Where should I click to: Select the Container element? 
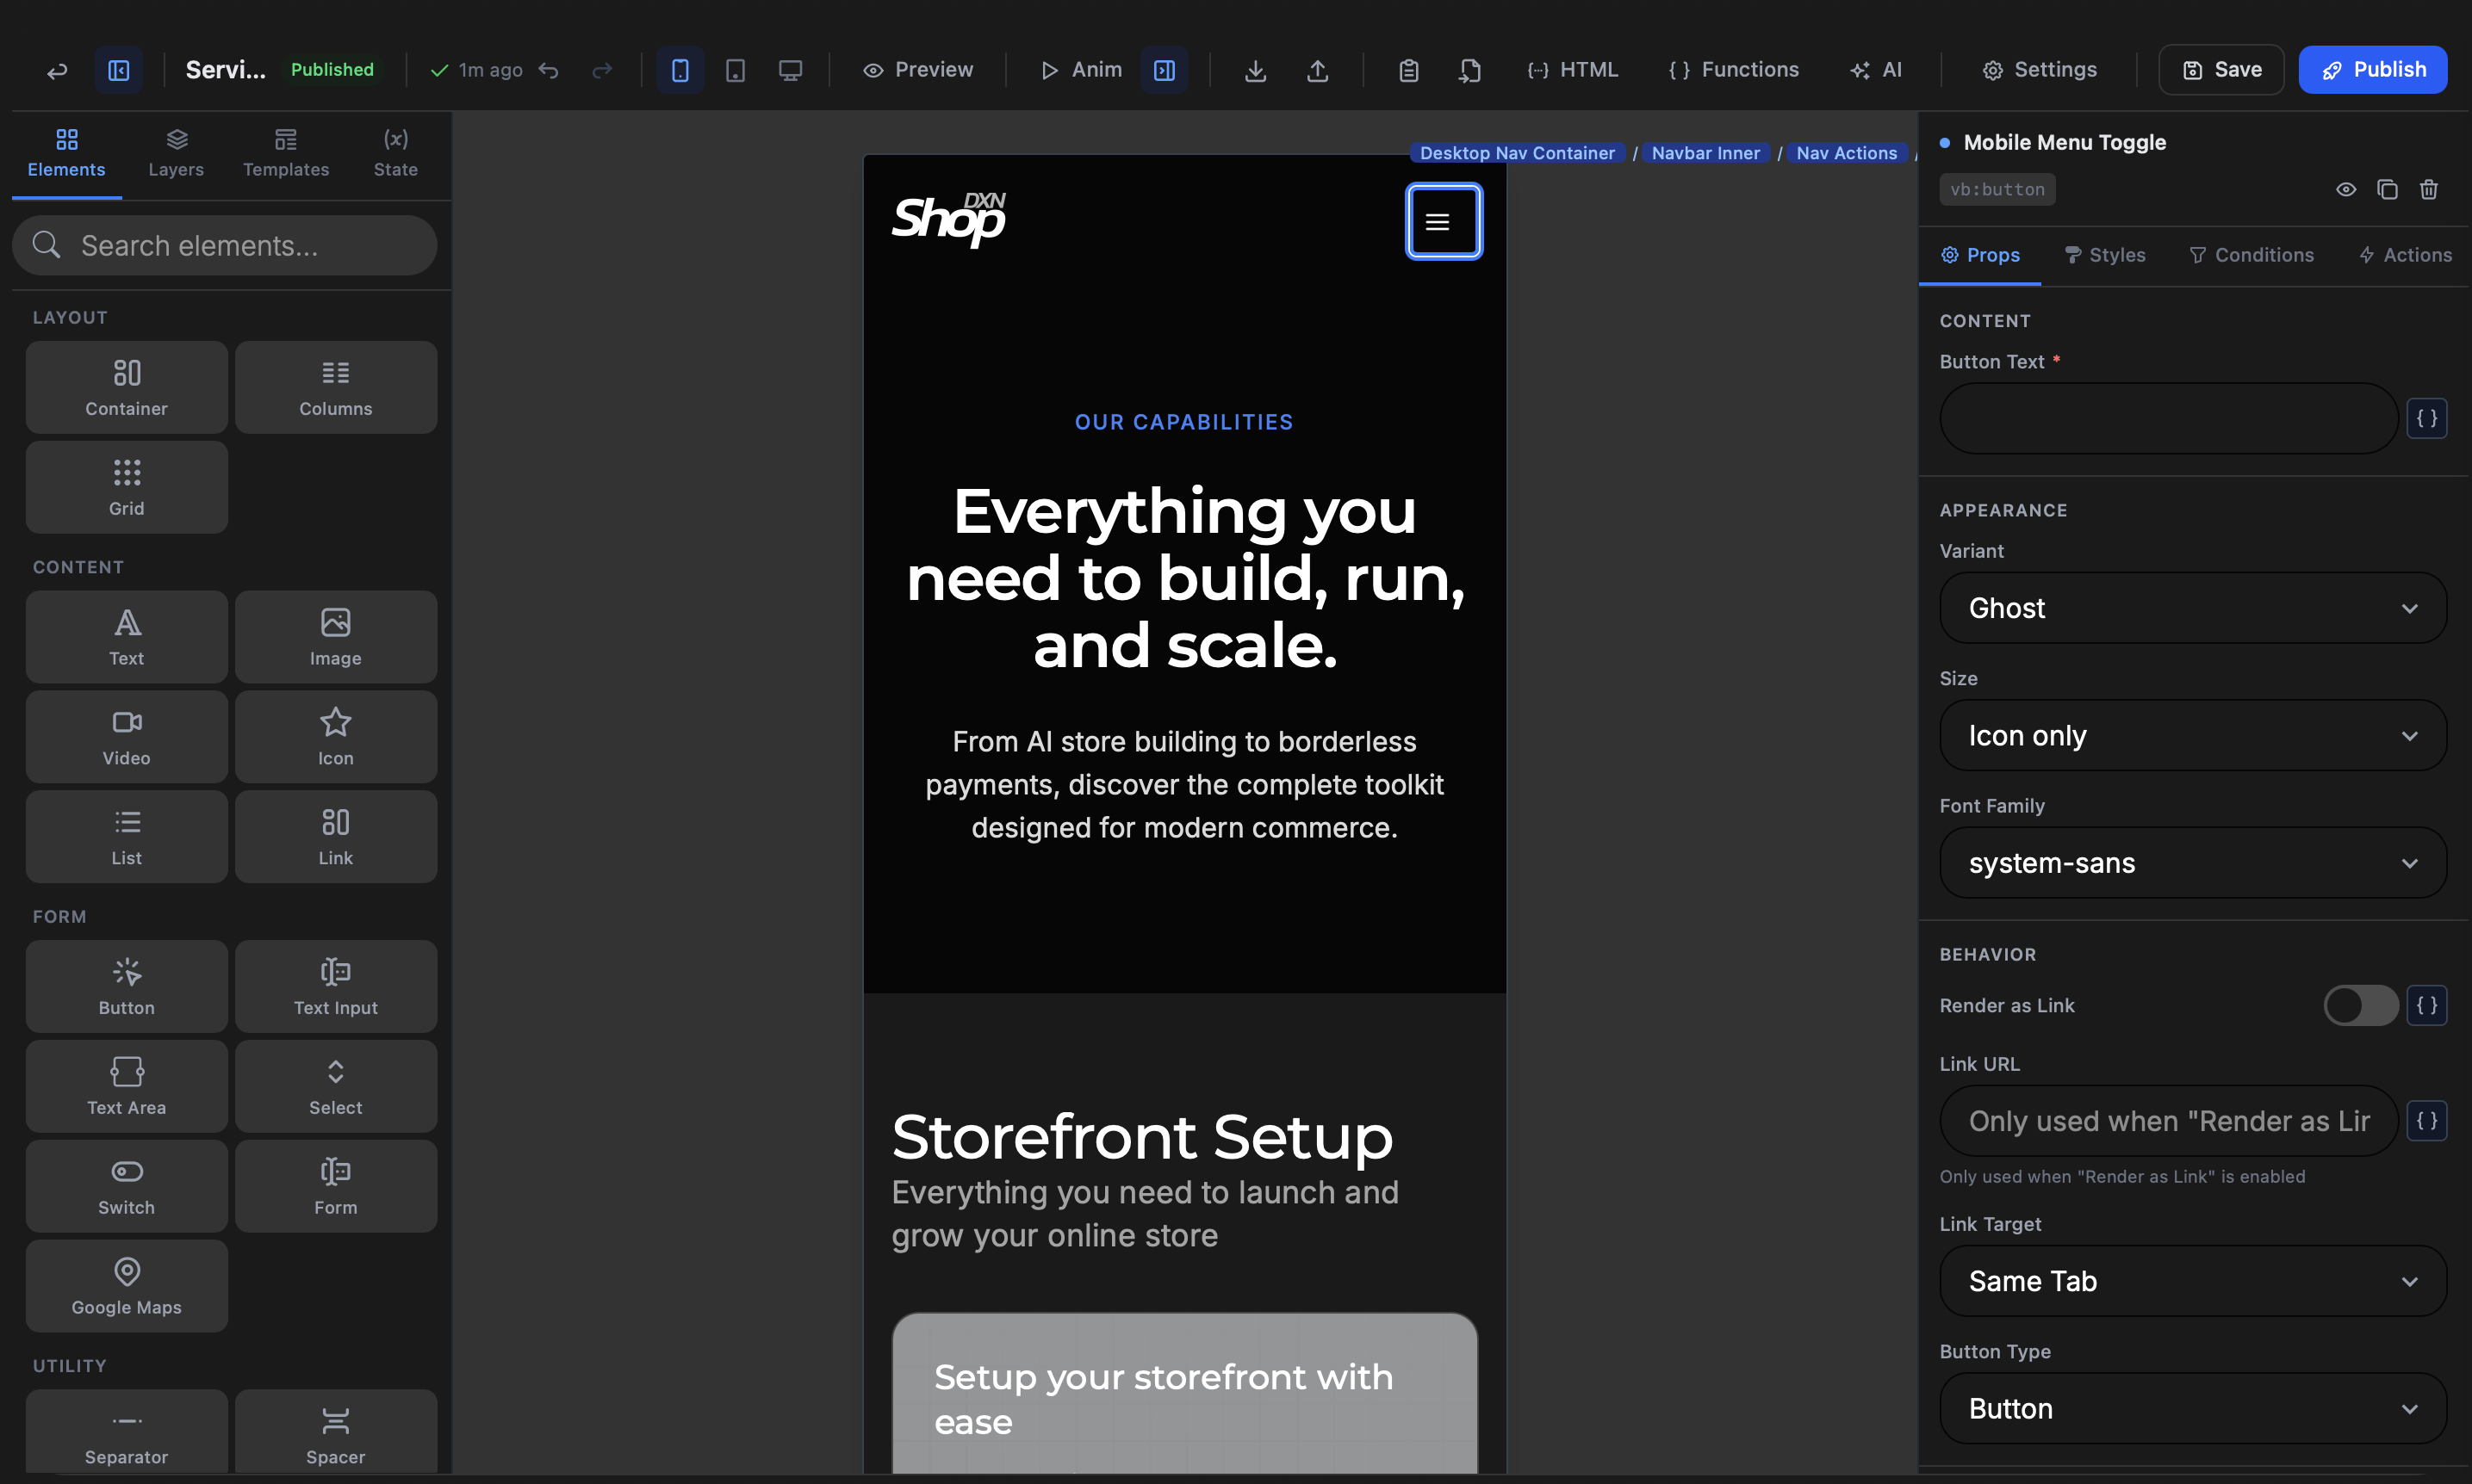127,387
